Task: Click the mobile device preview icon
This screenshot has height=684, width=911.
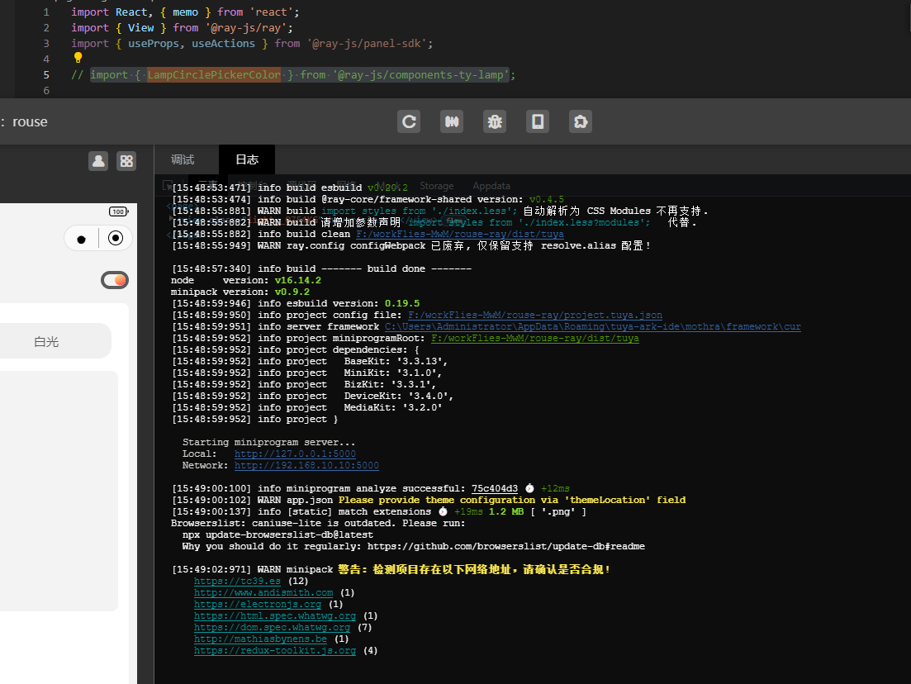Action: tap(538, 121)
